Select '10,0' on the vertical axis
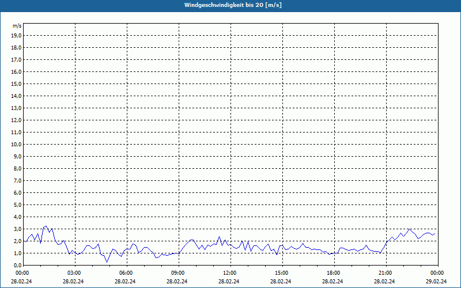461x288 pixels. click(x=17, y=145)
